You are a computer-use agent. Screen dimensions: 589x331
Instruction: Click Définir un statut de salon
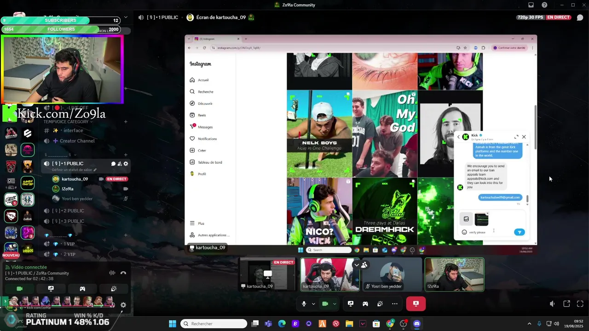(74, 170)
